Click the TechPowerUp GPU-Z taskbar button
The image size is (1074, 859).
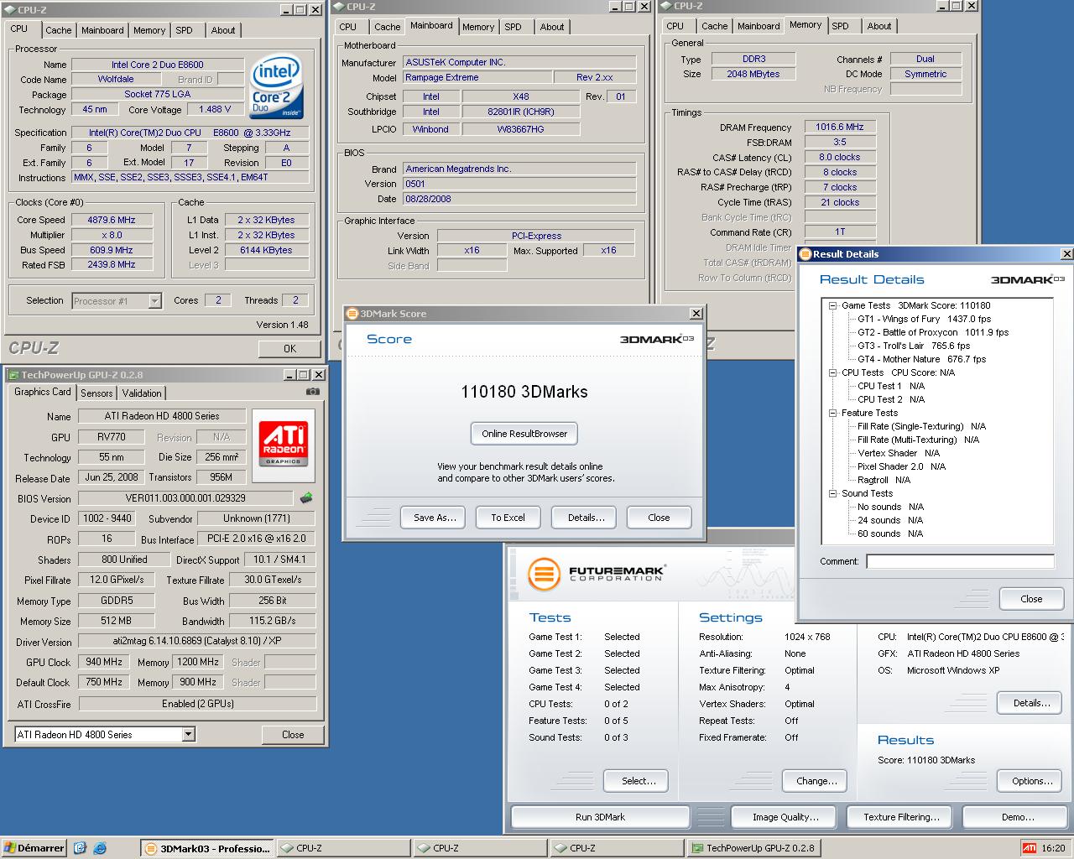pos(753,848)
